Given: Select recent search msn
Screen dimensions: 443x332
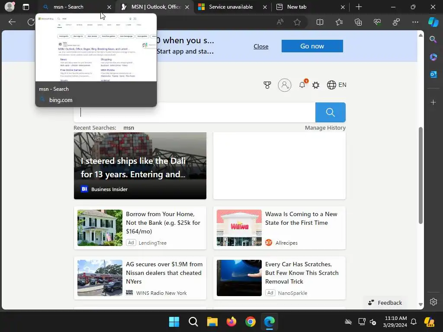Looking at the screenshot, I should point(128,128).
